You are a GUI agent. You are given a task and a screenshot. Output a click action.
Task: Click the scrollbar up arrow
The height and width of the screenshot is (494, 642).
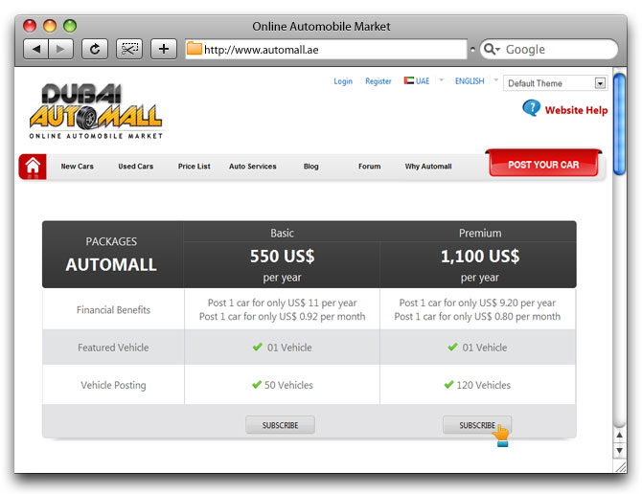pos(619,435)
